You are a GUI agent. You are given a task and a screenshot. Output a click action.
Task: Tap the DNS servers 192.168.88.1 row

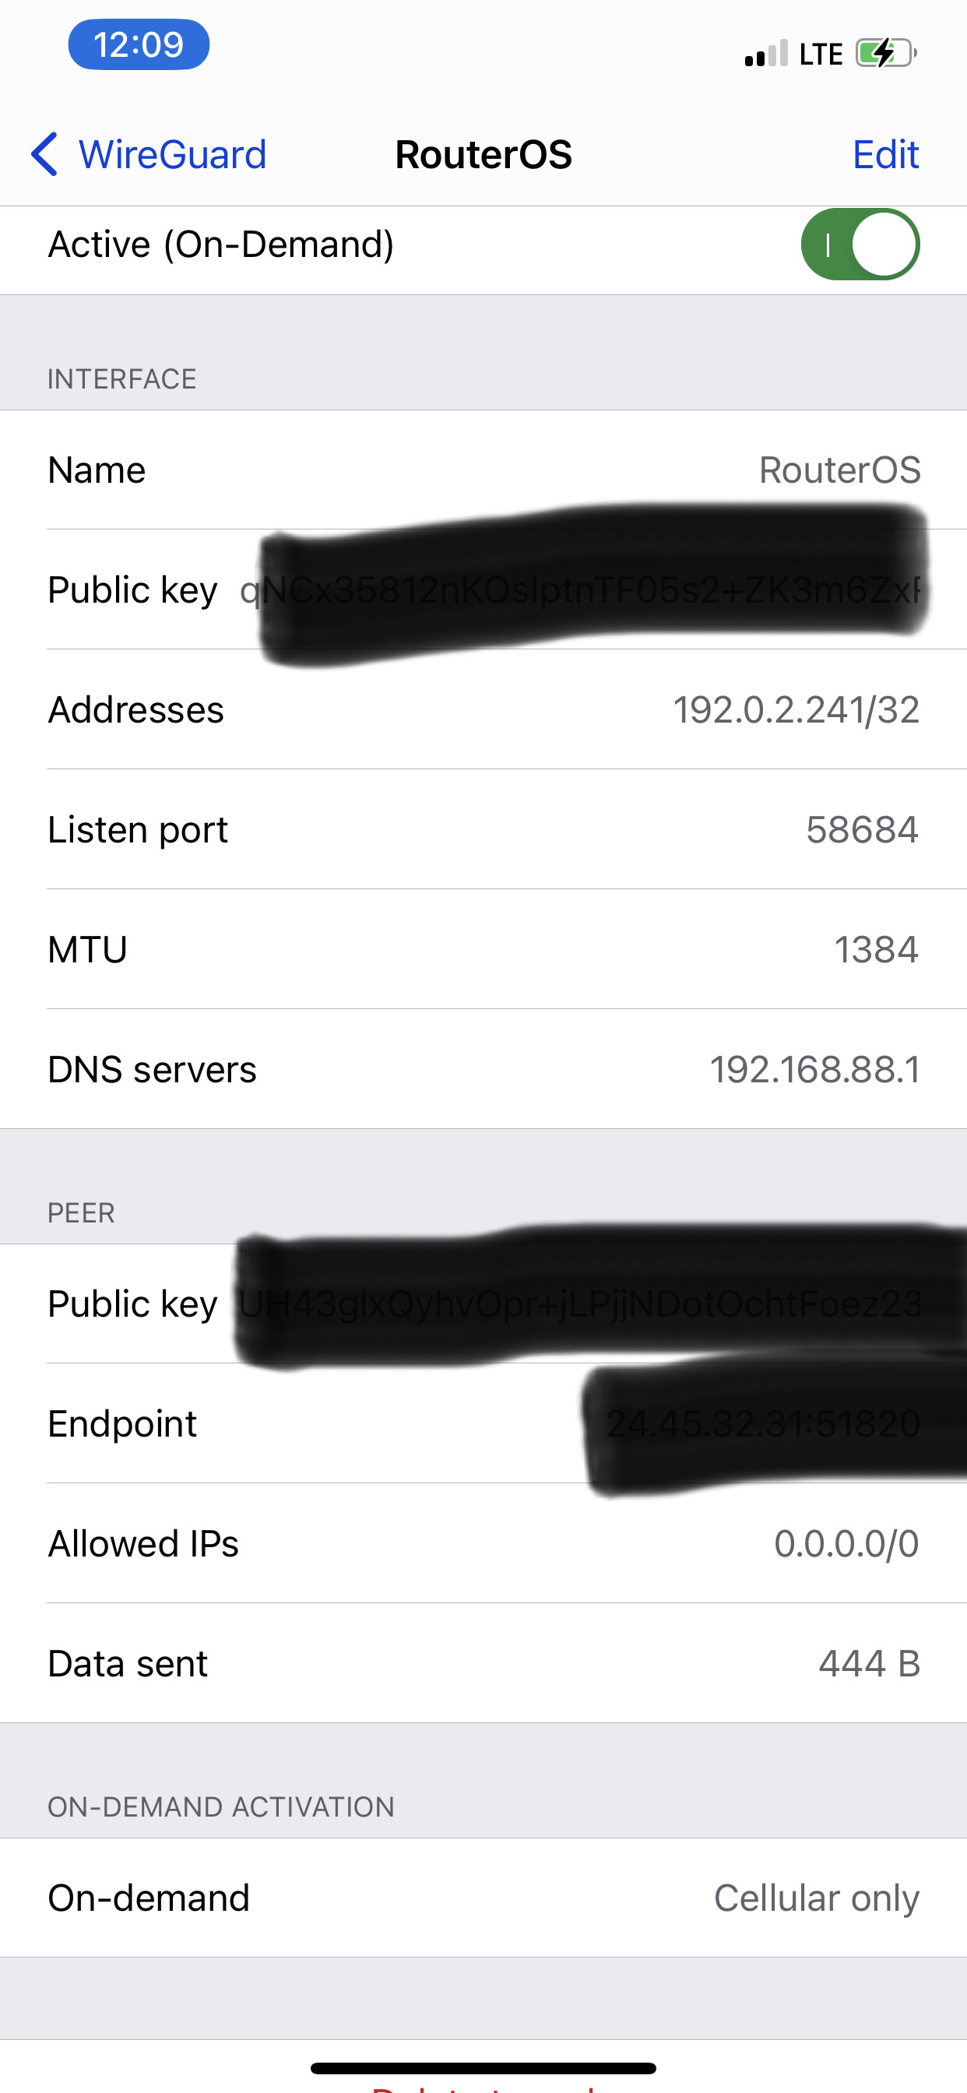coord(483,1069)
